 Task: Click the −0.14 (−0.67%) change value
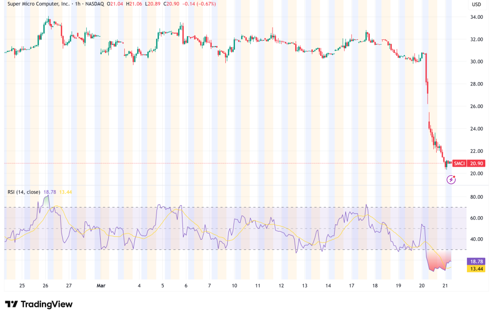click(x=196, y=4)
